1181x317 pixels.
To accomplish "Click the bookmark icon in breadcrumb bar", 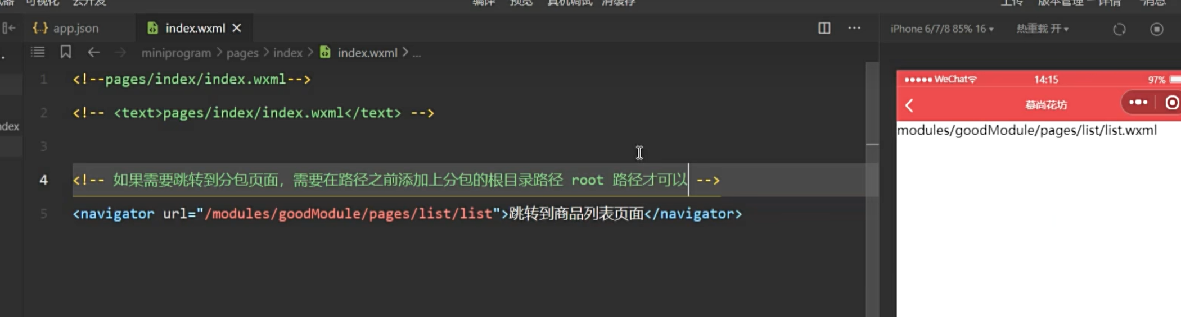I will (66, 52).
